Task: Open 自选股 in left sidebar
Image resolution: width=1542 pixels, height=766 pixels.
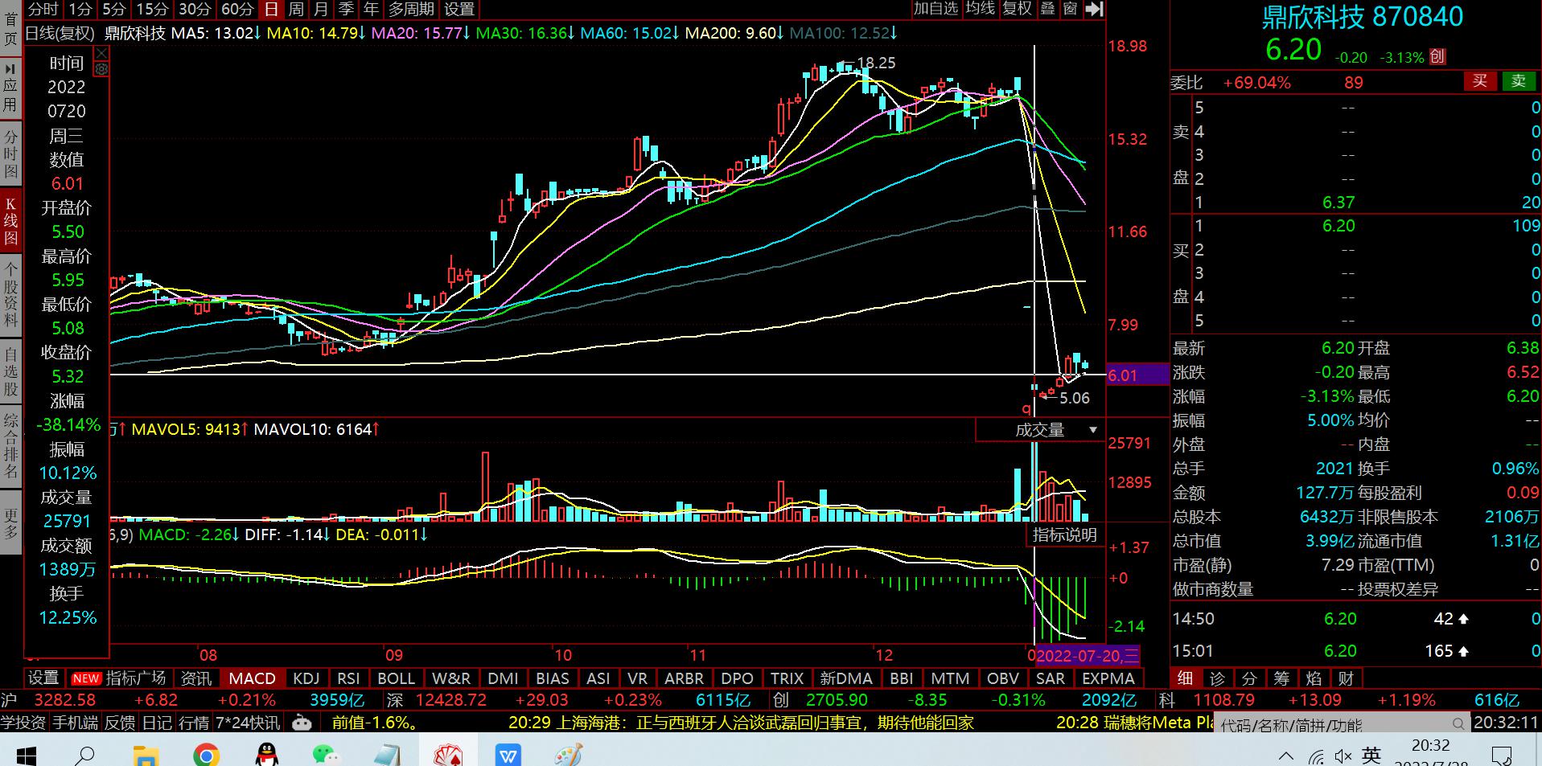Action: click(x=10, y=370)
